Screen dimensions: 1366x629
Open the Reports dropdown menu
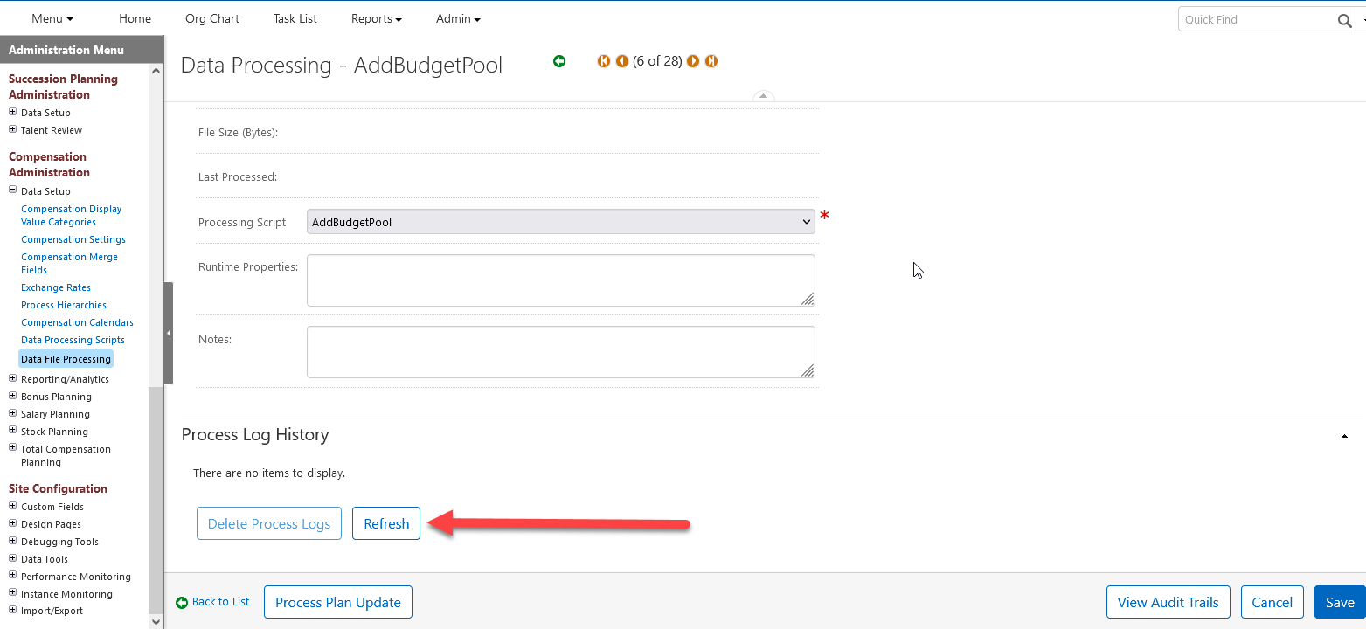point(377,18)
